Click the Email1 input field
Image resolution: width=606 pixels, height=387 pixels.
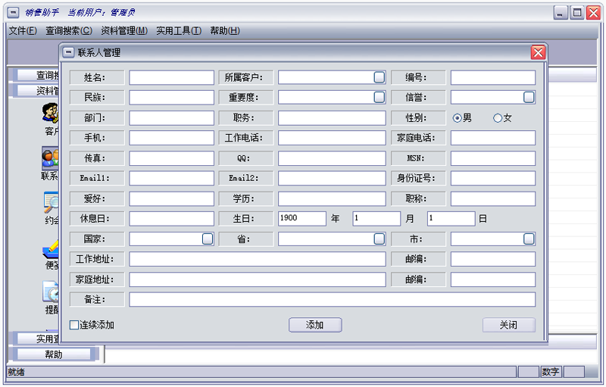[x=172, y=178]
